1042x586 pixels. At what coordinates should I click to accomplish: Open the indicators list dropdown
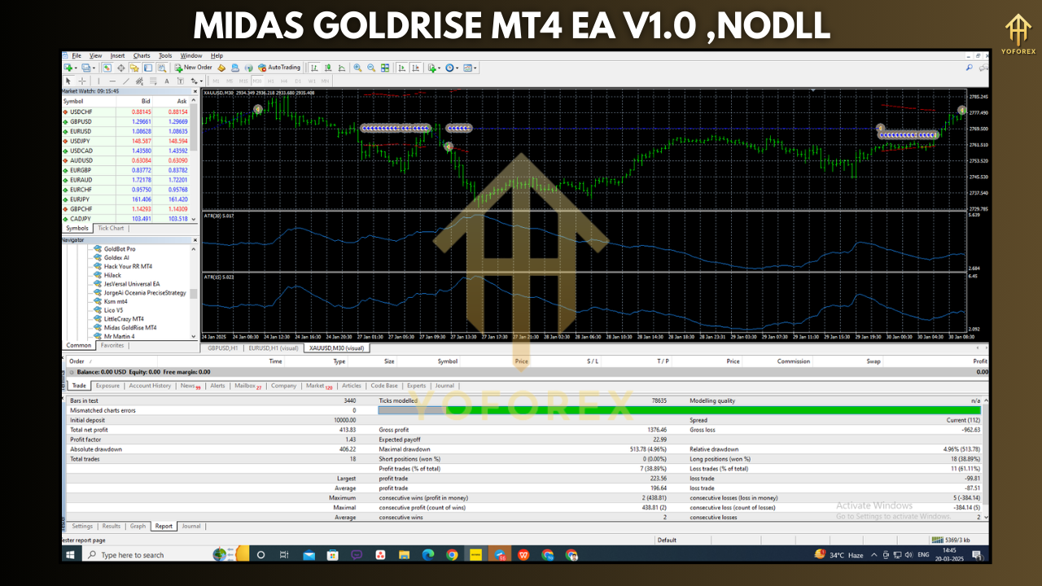coord(433,68)
